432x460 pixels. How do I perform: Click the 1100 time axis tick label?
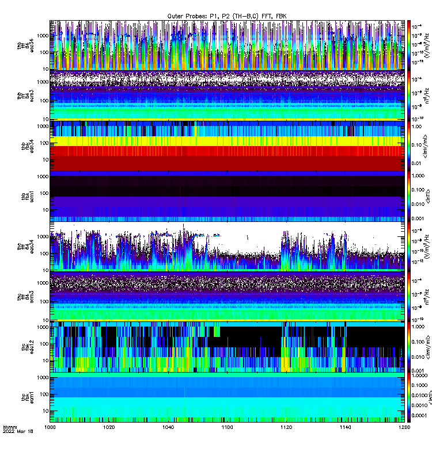[x=227, y=427]
